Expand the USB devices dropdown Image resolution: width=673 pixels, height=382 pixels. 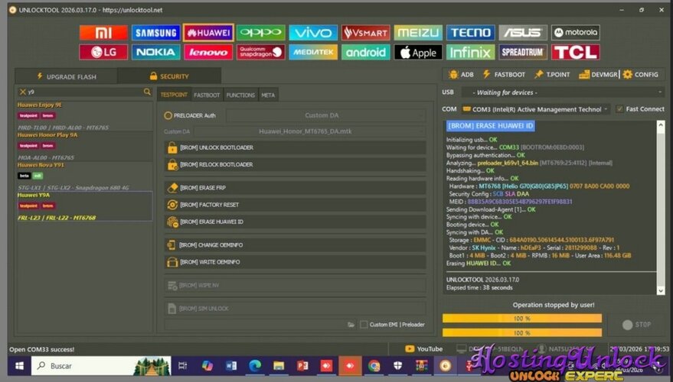tap(563, 92)
